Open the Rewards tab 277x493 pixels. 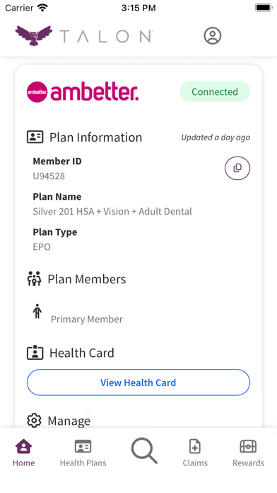pyautogui.click(x=248, y=453)
